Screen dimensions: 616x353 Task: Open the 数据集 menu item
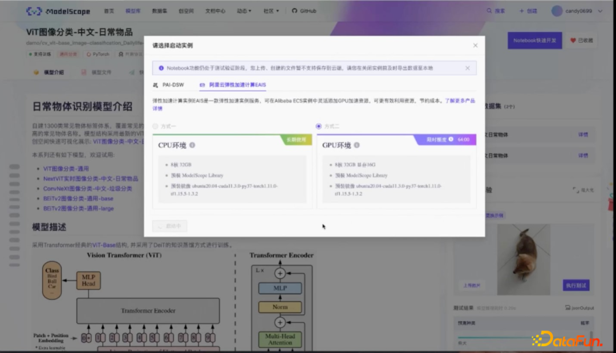coord(160,11)
